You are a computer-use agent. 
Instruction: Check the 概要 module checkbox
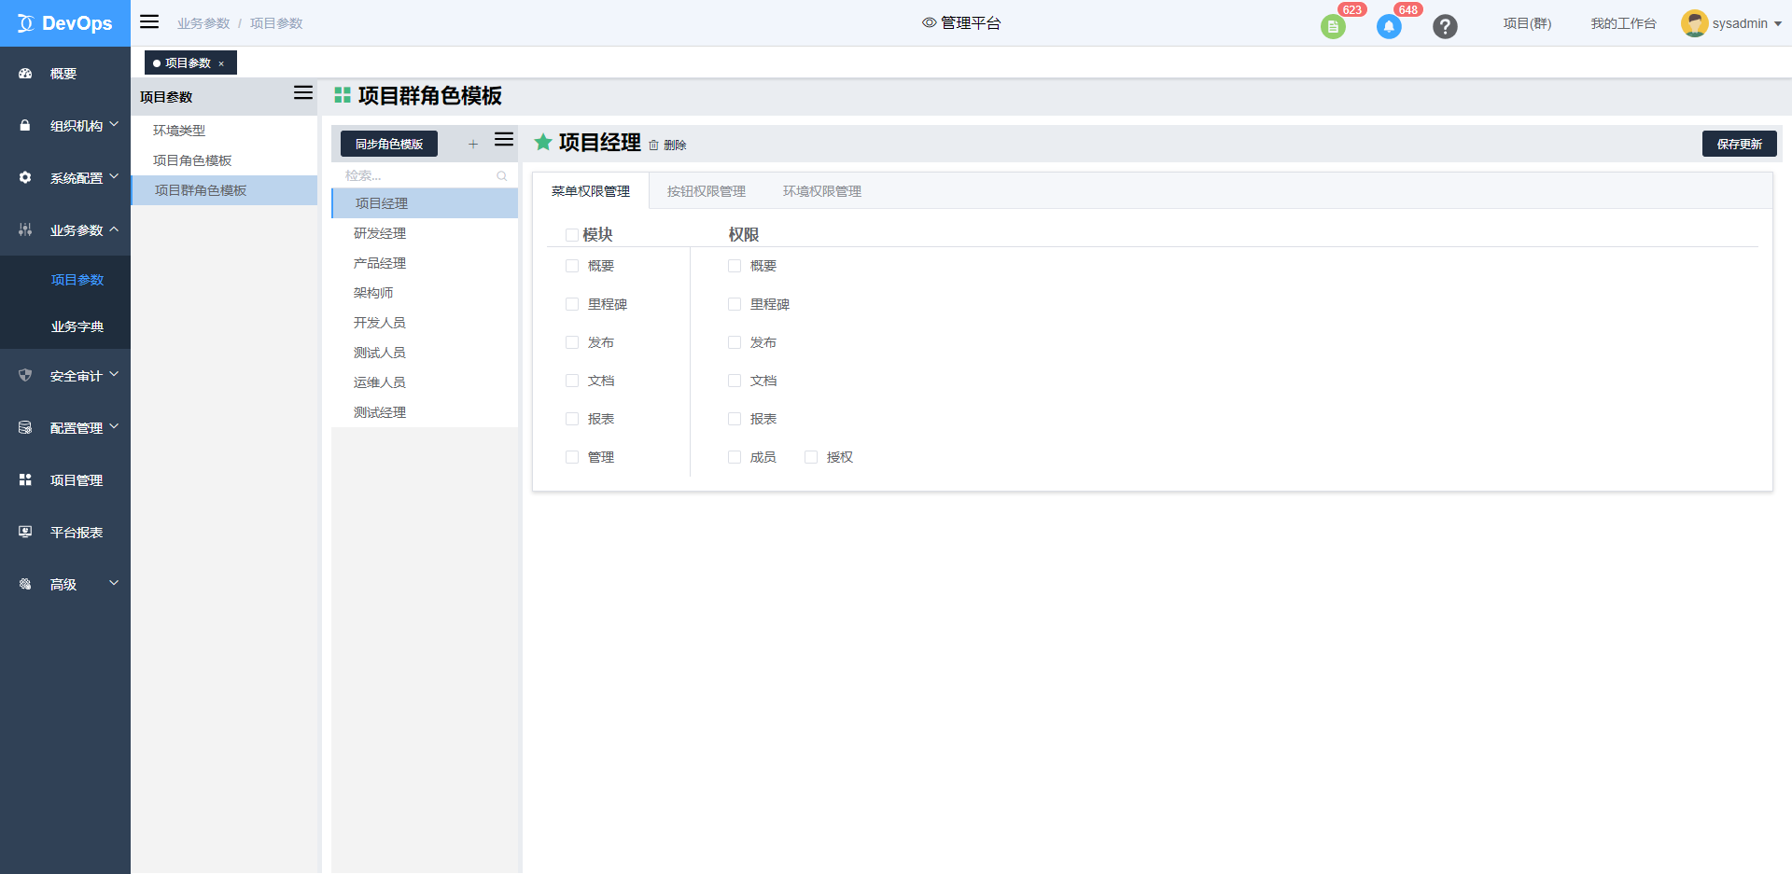(x=572, y=266)
